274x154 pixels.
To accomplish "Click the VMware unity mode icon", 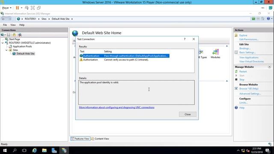I will tap(39, 8).
